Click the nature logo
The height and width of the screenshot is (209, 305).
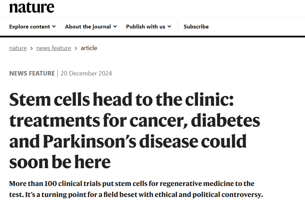pos(32,7)
